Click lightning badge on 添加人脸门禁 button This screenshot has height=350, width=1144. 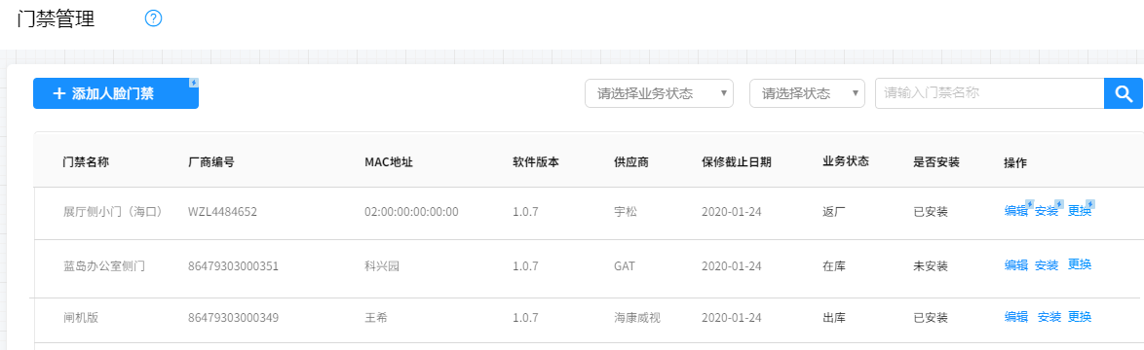click(x=193, y=83)
